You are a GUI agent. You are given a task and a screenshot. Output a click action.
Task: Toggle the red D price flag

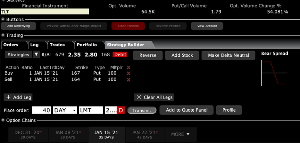tap(121, 110)
